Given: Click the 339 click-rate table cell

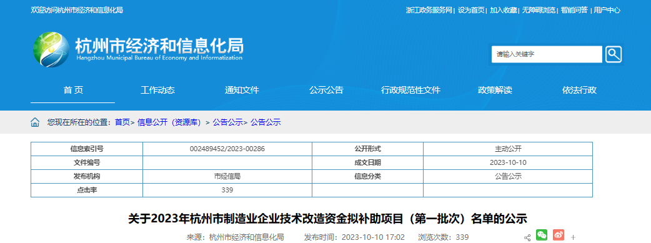Looking at the screenshot, I should 227,191.
